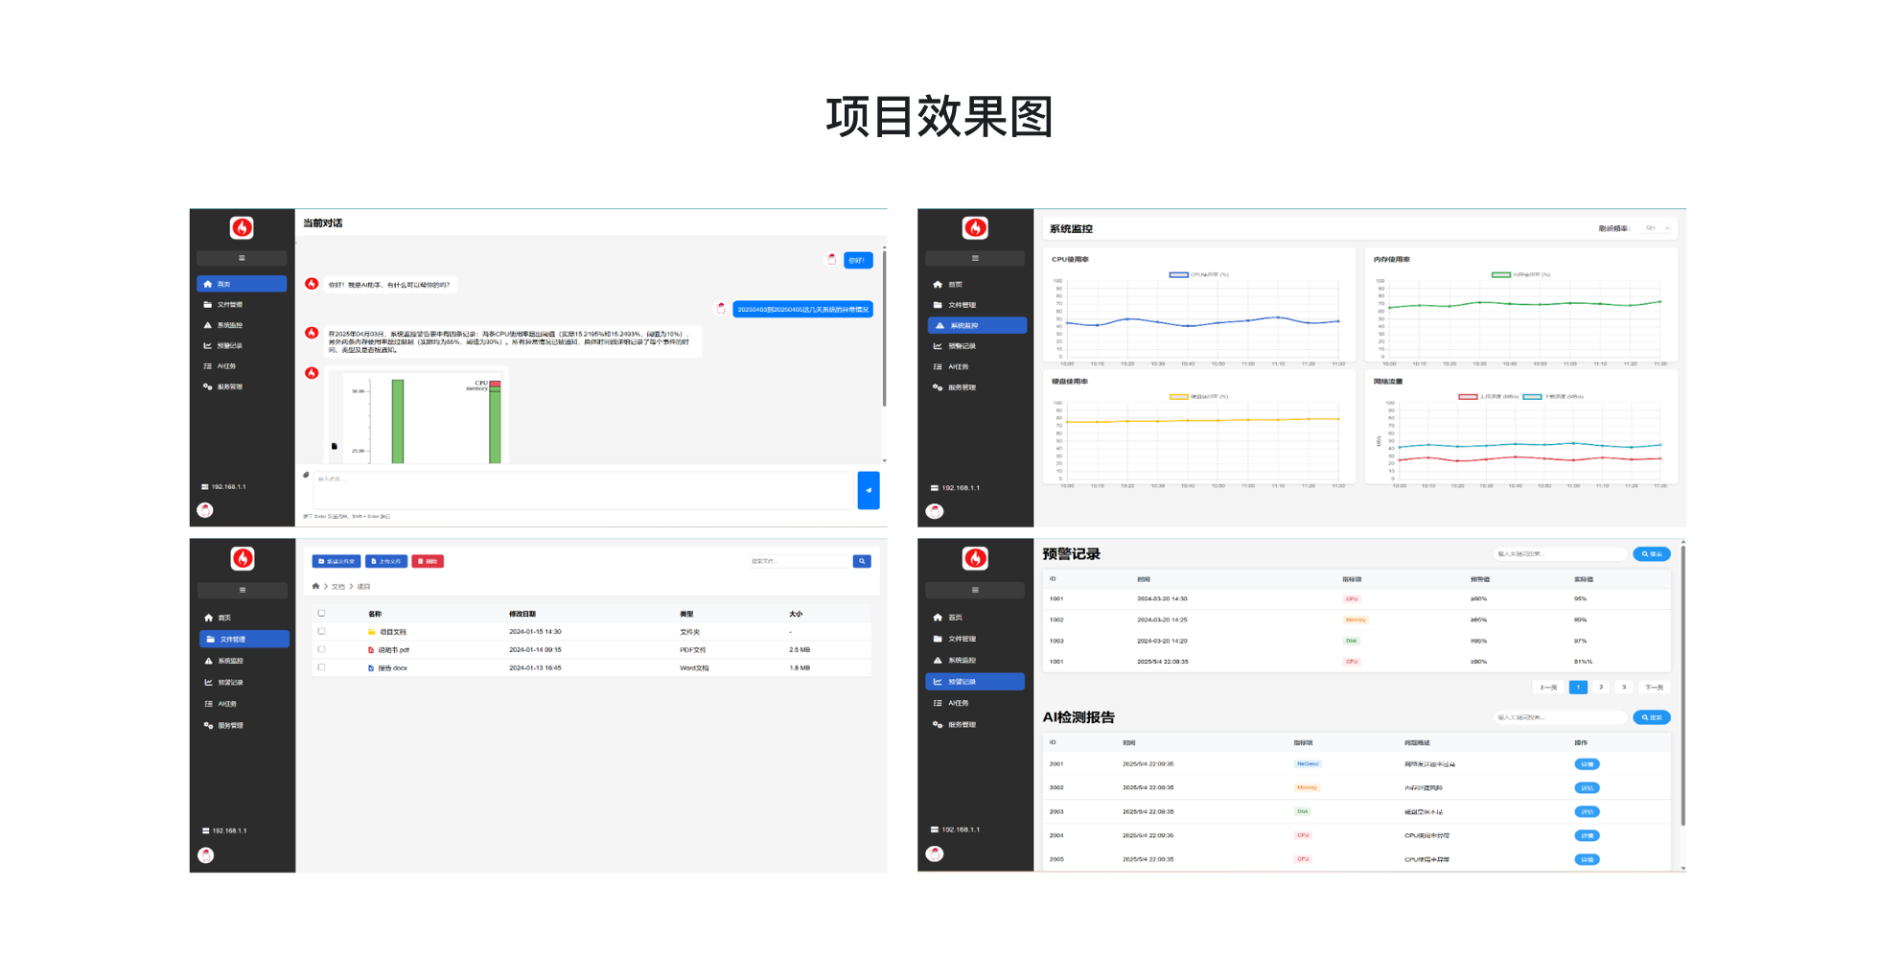
Task: Open 详情 for report row 2003
Action: coord(1587,811)
